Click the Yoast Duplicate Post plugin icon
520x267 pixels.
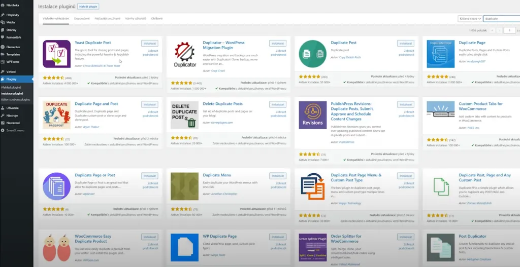(x=57, y=54)
